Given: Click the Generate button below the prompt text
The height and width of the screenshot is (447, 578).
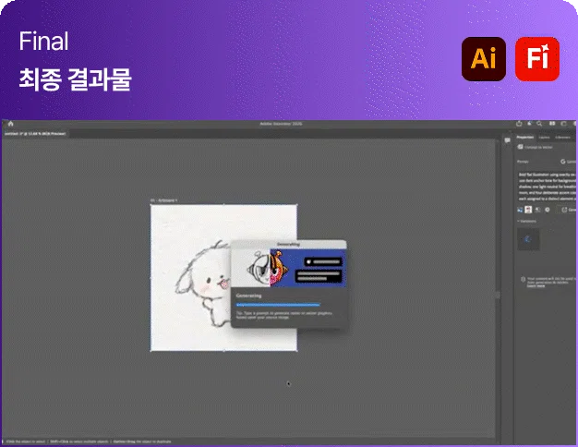Looking at the screenshot, I should point(569,210).
